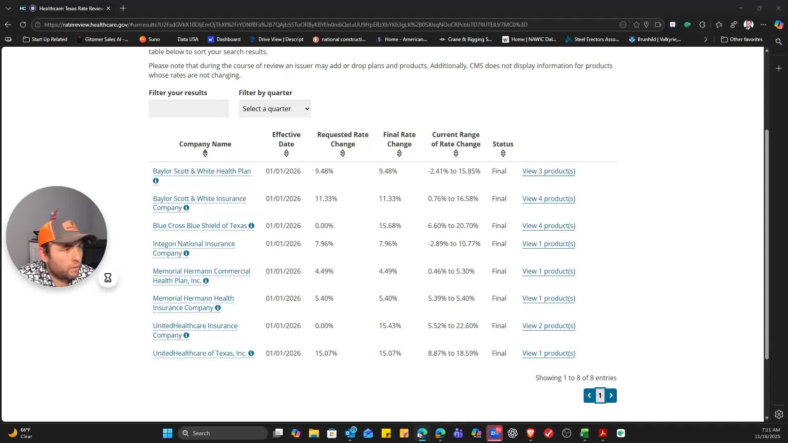
Task: Open browser settings and more menu
Action: [763, 25]
